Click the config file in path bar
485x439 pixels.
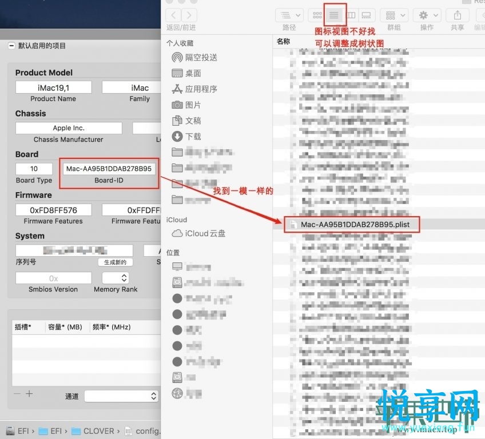tap(143, 431)
